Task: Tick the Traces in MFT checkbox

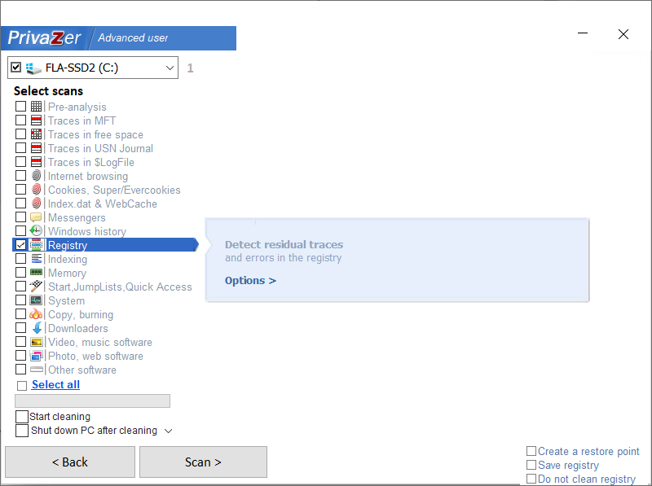Action: click(21, 120)
